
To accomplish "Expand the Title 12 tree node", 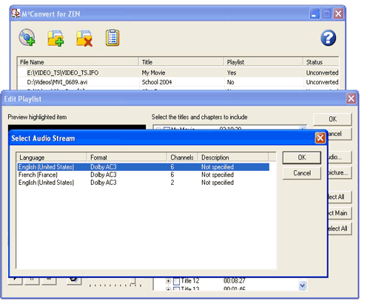I will tap(168, 281).
